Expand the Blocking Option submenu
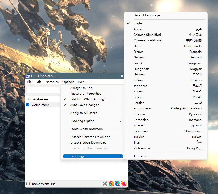The width and height of the screenshot is (218, 194). click(x=92, y=121)
